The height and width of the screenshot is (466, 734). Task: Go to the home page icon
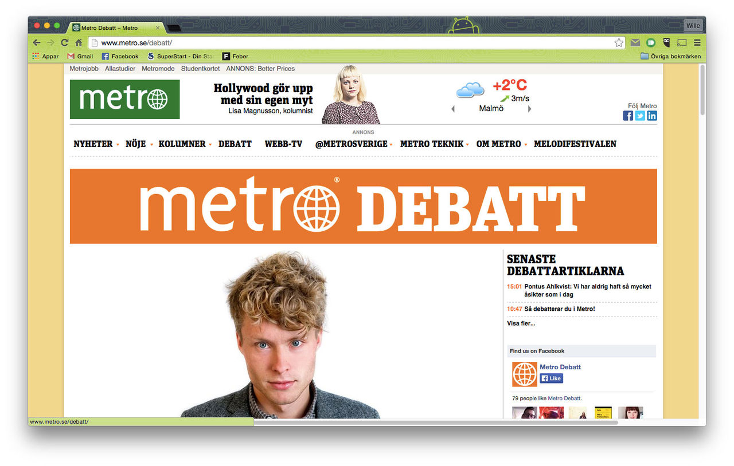[x=79, y=42]
